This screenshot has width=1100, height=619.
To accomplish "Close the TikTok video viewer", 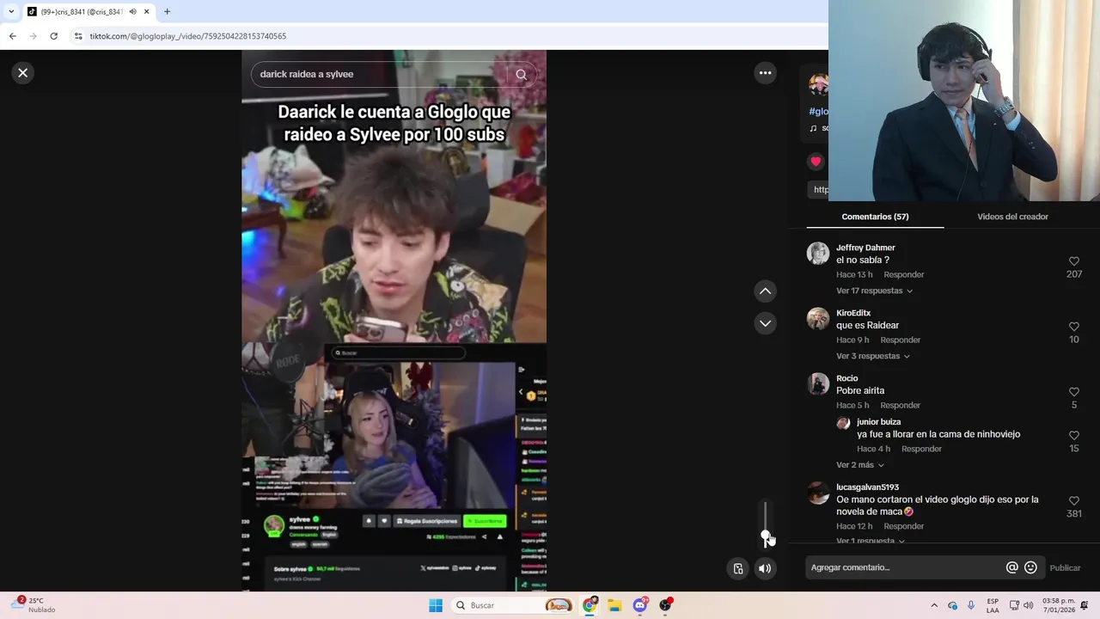I will coord(23,73).
